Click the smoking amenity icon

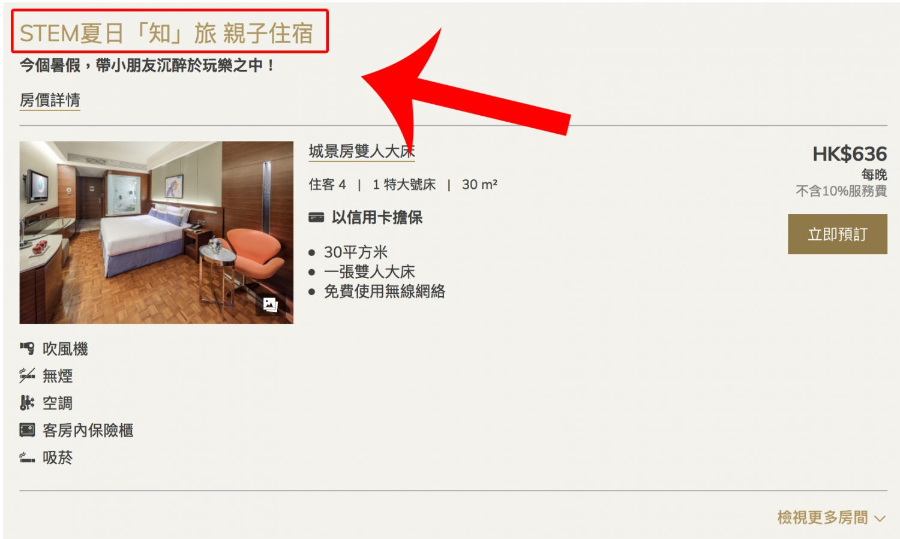[x=27, y=458]
